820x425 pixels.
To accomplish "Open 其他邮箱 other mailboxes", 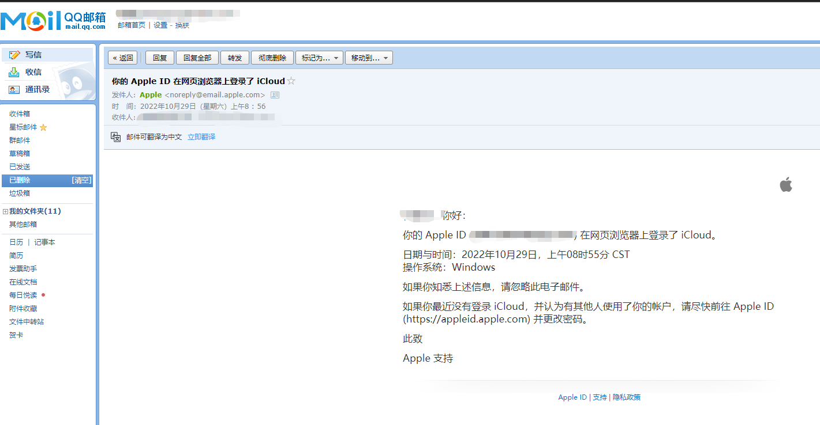I will pyautogui.click(x=23, y=225).
